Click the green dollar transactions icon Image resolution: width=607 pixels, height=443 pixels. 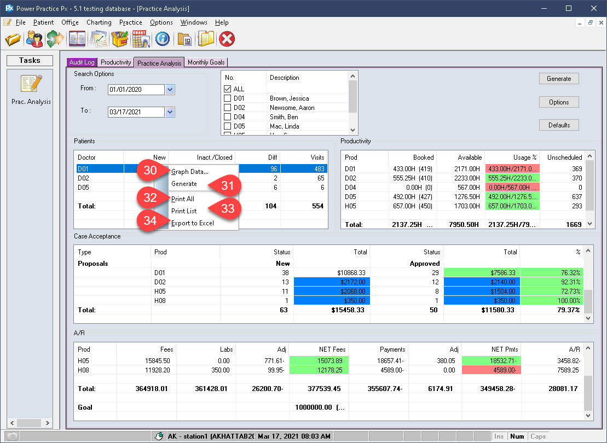click(x=55, y=39)
